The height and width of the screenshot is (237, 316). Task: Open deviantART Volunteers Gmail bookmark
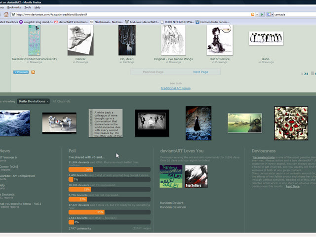71,22
